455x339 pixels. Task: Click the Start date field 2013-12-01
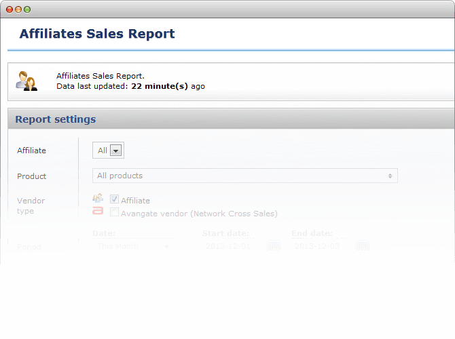[228, 246]
